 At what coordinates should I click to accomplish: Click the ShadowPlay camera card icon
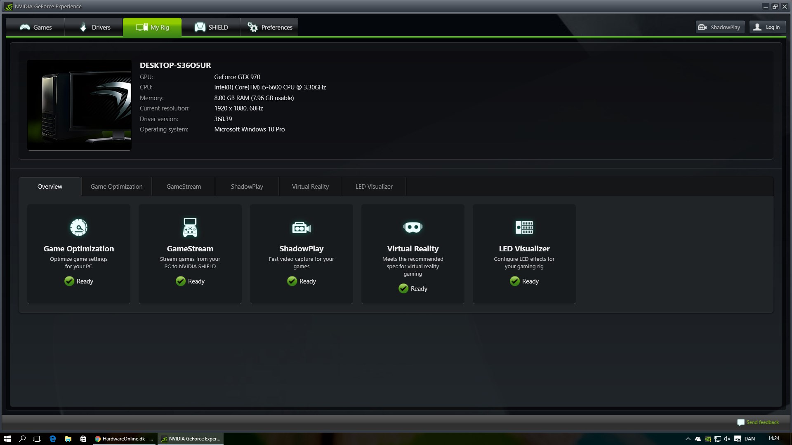(x=301, y=227)
